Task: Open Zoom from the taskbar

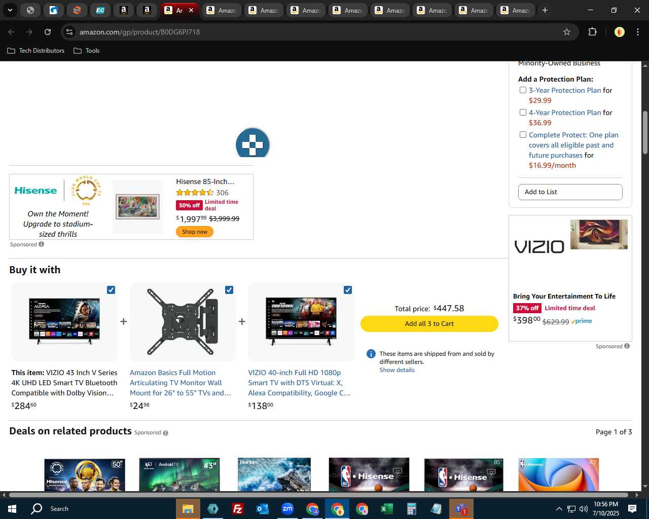Action: [287, 509]
